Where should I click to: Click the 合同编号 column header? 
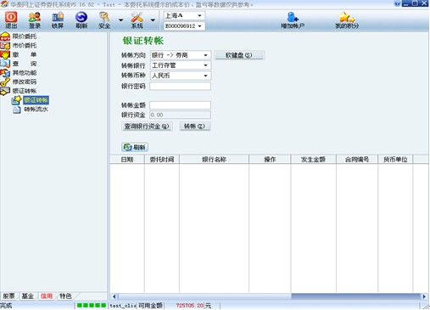(357, 160)
